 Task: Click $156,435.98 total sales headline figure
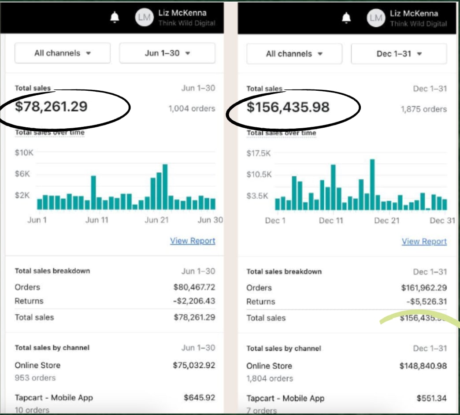click(x=288, y=107)
